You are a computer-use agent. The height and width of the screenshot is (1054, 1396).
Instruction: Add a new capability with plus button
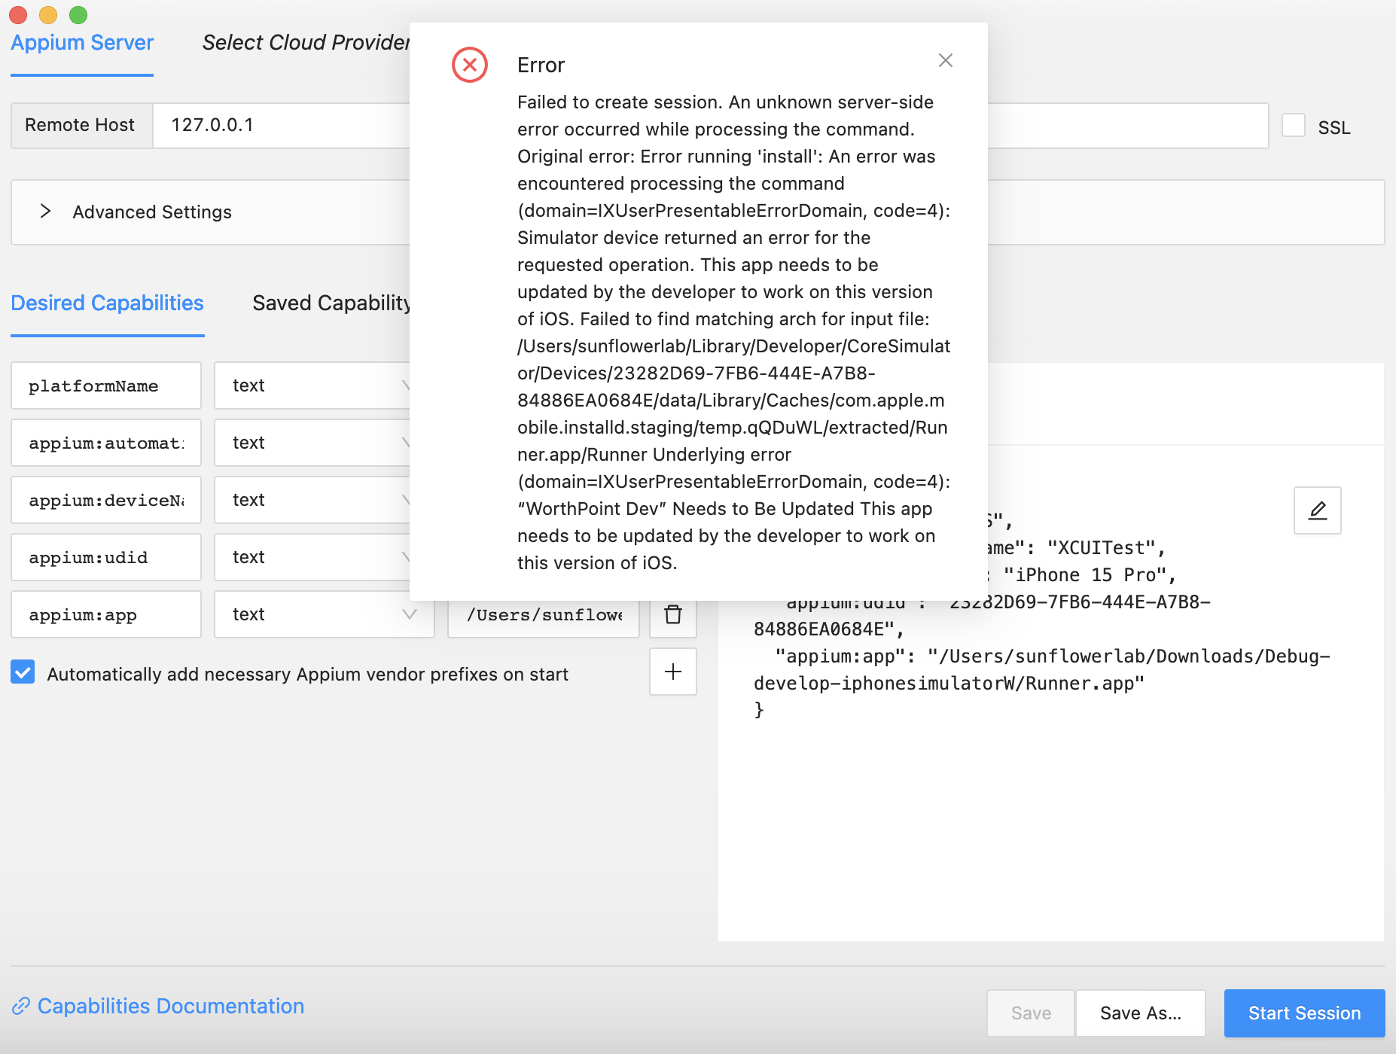click(x=673, y=672)
